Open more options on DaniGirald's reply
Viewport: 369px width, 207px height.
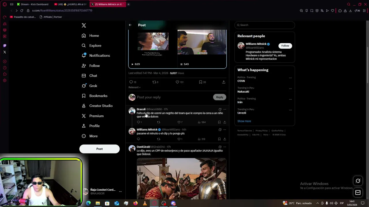225,147
